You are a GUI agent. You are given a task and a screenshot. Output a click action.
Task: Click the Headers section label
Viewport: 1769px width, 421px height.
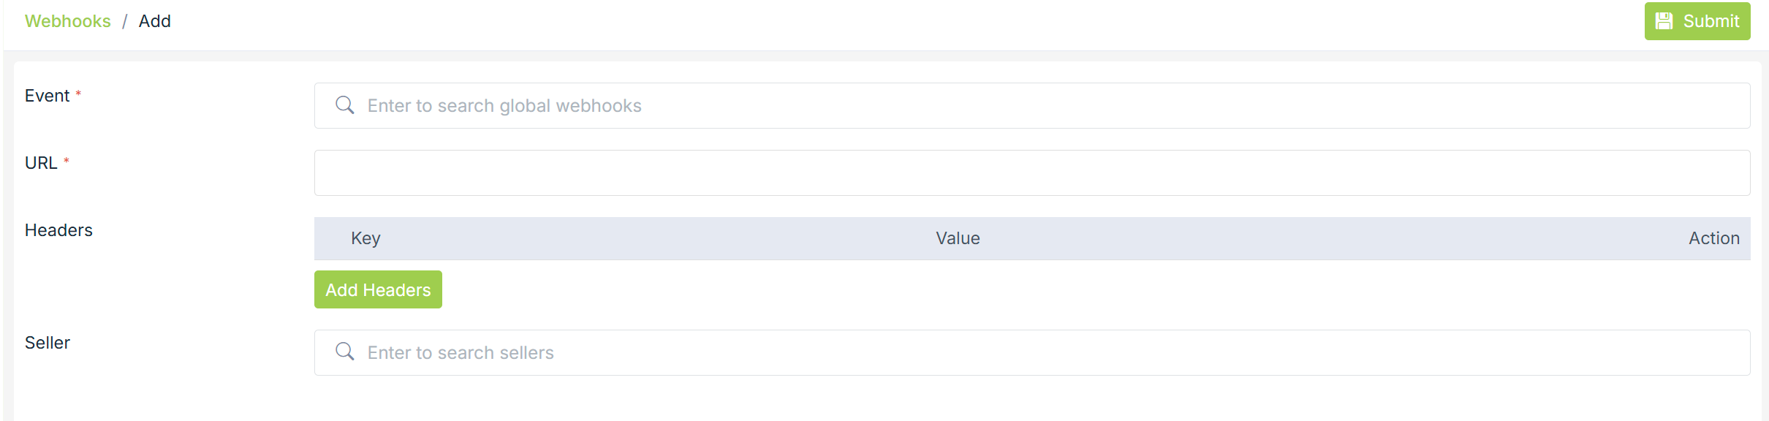58,230
